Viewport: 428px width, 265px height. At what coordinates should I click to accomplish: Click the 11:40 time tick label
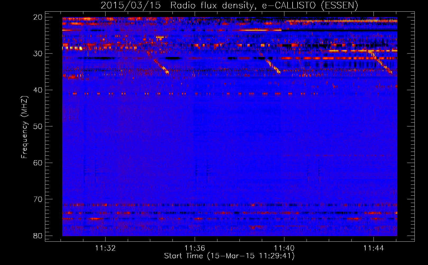coord(284,248)
